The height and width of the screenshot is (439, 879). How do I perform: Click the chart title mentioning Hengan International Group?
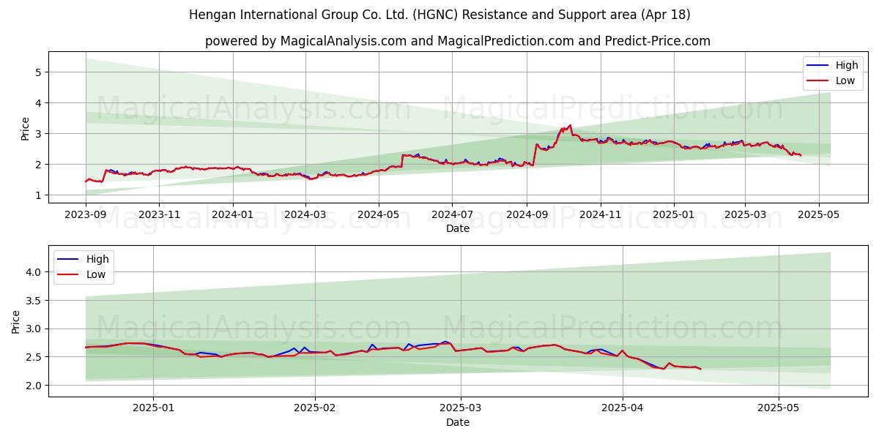pos(439,15)
